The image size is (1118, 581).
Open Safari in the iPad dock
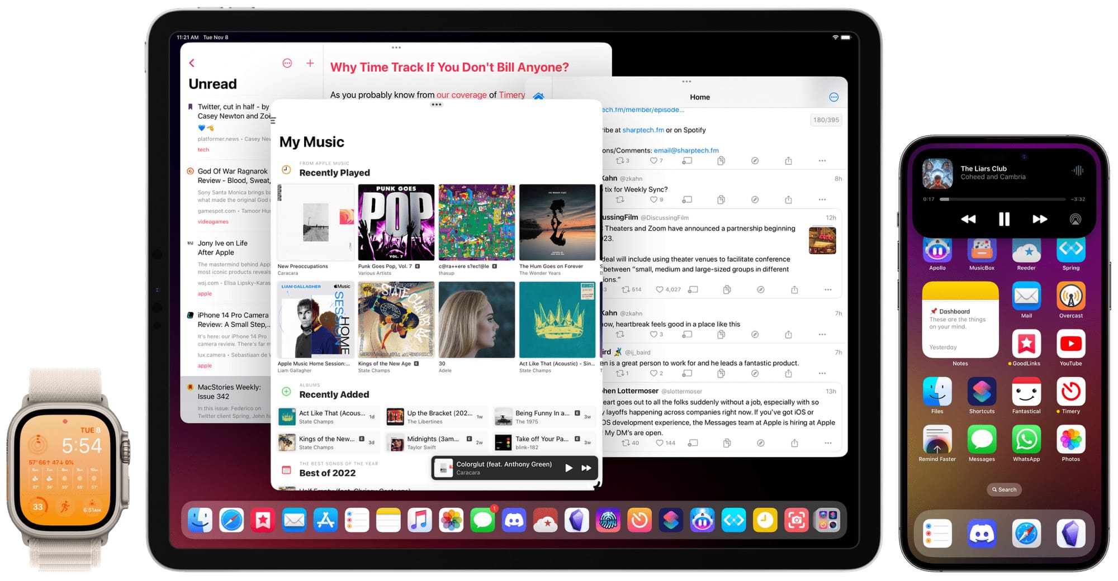[231, 521]
